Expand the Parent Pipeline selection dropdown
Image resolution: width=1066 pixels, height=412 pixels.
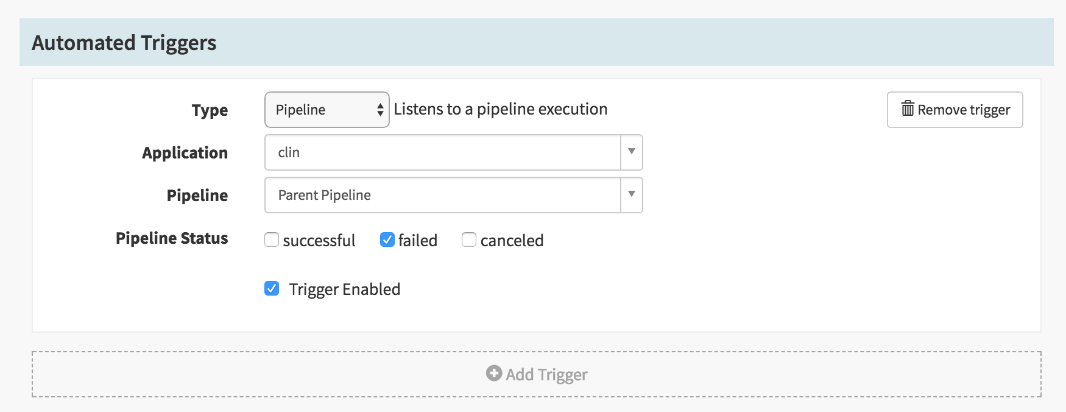coord(454,195)
